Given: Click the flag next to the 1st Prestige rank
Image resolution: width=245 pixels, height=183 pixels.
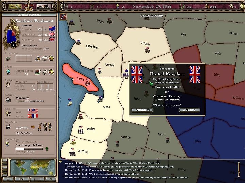Looking at the screenshot, I should pos(52,28).
